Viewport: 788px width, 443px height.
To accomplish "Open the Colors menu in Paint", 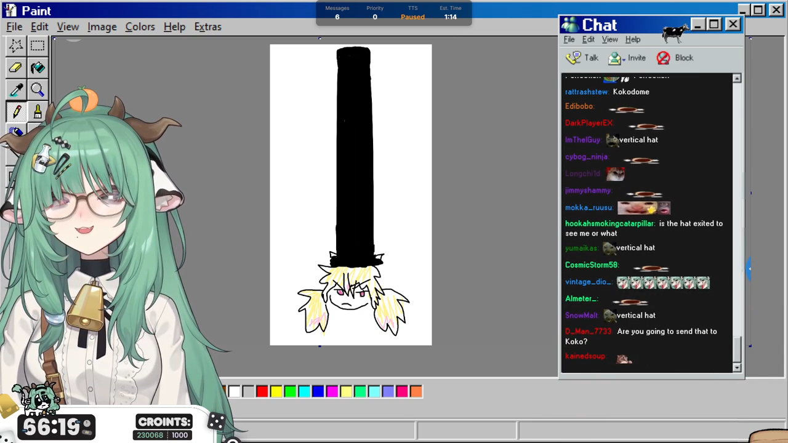I will pos(140,26).
